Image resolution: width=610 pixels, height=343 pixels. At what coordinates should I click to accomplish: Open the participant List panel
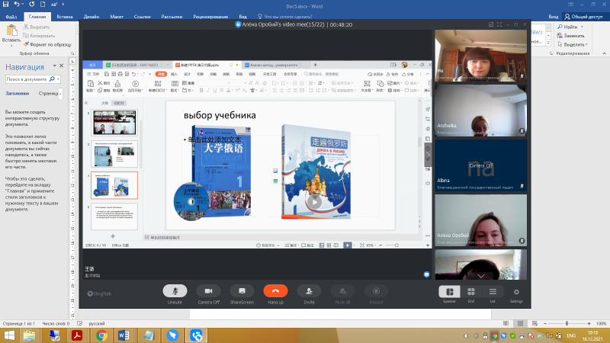coord(493,292)
